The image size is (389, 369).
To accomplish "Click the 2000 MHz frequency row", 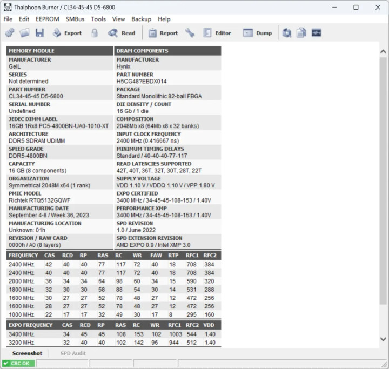I will click(x=113, y=281).
